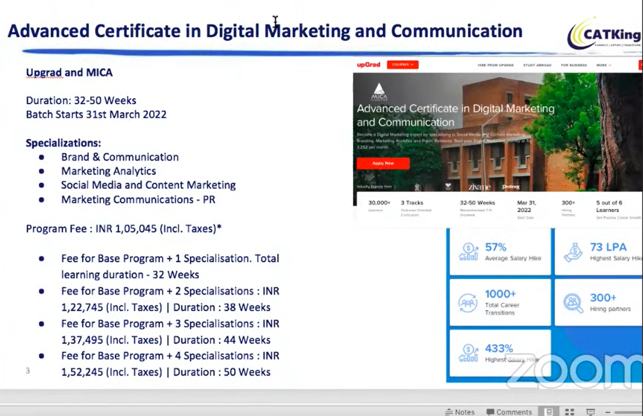Click 'Marketing Analytics' bullet
Viewport: 643px width, 416px height.
point(108,171)
